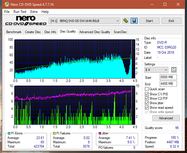Click Jitter maximum 9.0 % value
Image resolution: width=187 pixels, height=153 pixels.
tap(131, 142)
